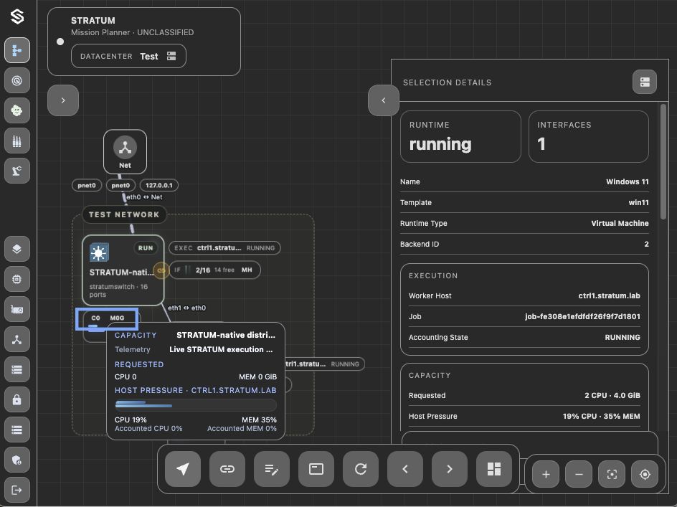677x507 pixels.
Task: Select the edit notes pencil tool
Action: pos(272,469)
